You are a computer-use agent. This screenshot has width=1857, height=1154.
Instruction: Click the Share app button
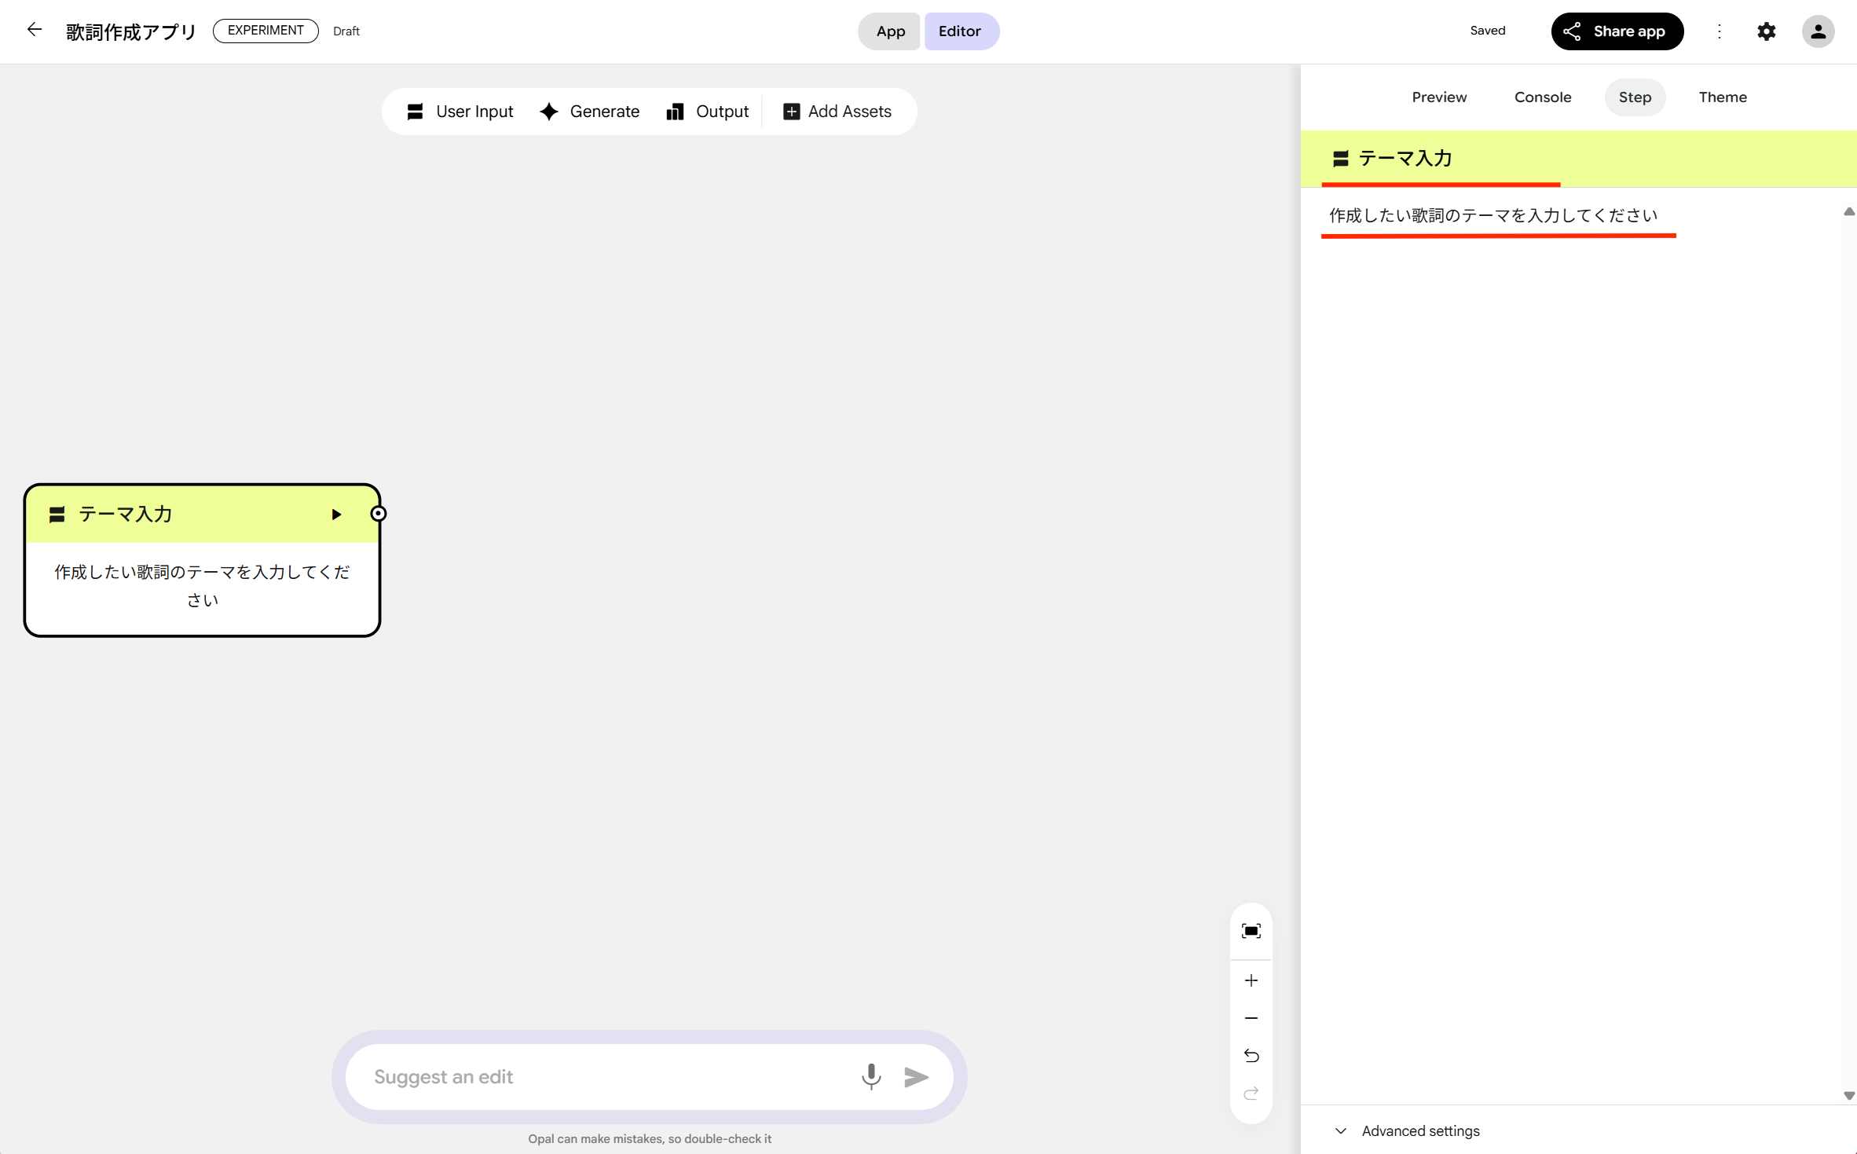point(1616,31)
